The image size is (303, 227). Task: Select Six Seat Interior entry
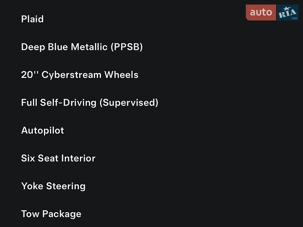pos(58,158)
